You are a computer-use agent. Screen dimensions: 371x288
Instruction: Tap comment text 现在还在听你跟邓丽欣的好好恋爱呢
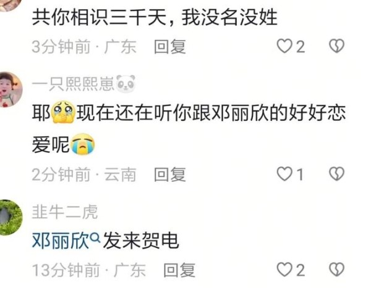(x=189, y=129)
